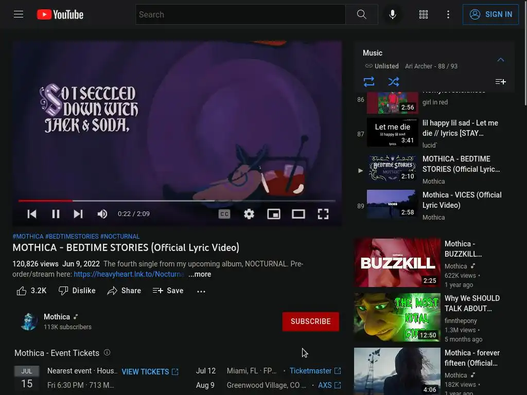Select MOTHICA - BEDTIME STORIES playlist entry

pyautogui.click(x=434, y=170)
